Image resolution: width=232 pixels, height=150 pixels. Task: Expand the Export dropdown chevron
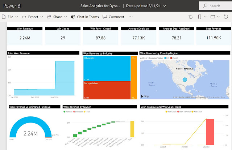point(42,17)
